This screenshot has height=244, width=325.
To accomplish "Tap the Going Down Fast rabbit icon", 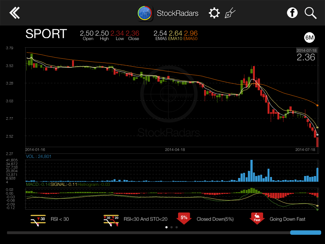I will (x=257, y=219).
